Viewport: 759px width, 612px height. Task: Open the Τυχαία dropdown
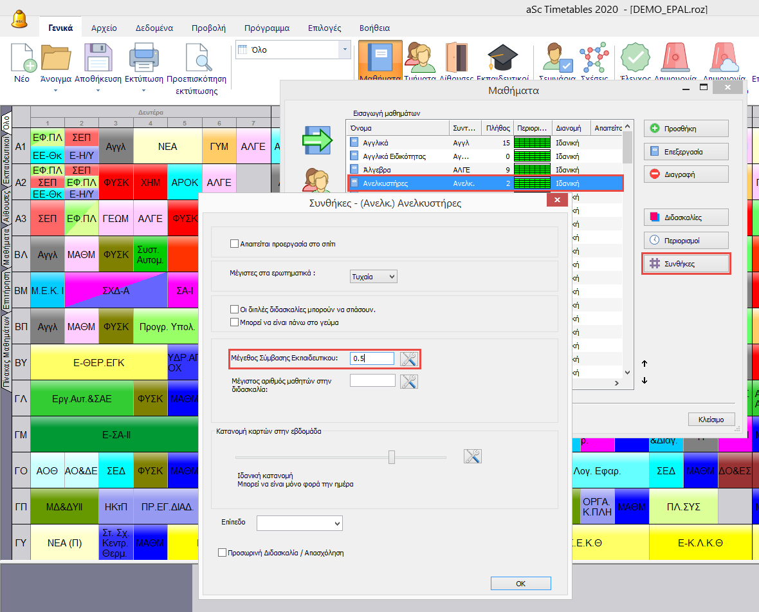click(374, 276)
